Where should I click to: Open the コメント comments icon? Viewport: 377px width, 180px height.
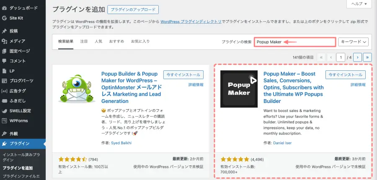pyautogui.click(x=4, y=61)
